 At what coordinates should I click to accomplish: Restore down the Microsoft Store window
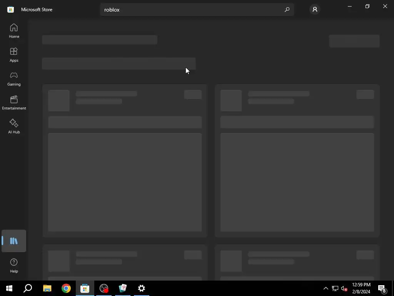[x=367, y=6]
